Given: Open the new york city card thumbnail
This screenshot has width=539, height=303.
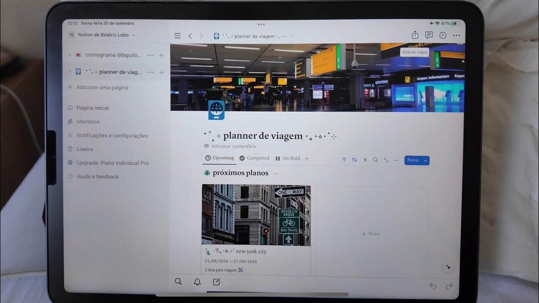Looking at the screenshot, I should pyautogui.click(x=256, y=215).
